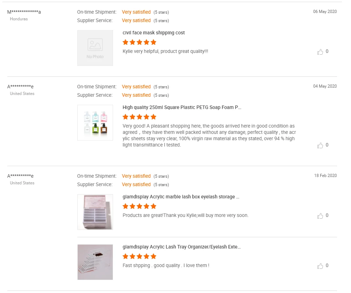351x293 pixels.
Task: Open glamdisplay Acrylic marble lash box link
Action: tap(181, 197)
